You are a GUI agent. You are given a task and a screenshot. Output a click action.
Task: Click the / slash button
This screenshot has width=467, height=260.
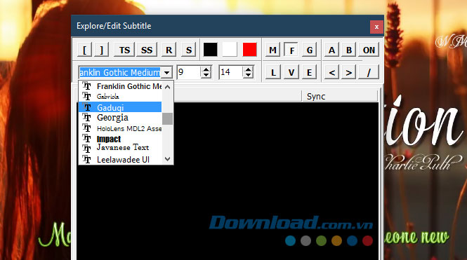coord(369,72)
